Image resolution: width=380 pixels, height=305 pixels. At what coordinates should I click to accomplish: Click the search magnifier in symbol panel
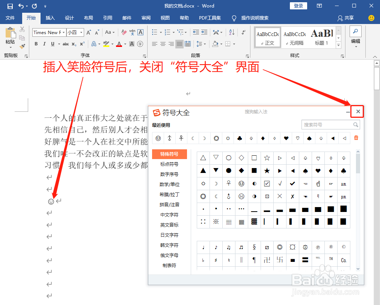pyautogui.click(x=356, y=125)
